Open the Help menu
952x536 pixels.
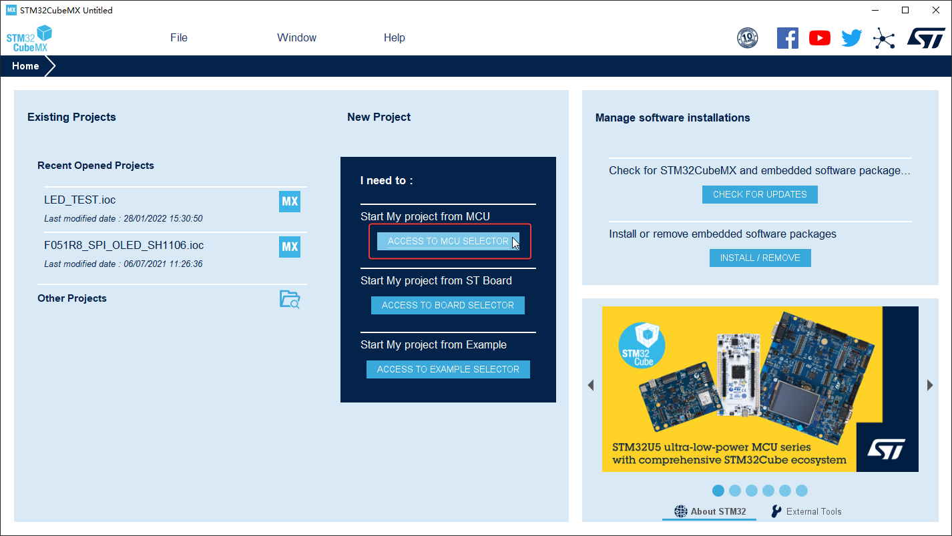click(x=395, y=38)
